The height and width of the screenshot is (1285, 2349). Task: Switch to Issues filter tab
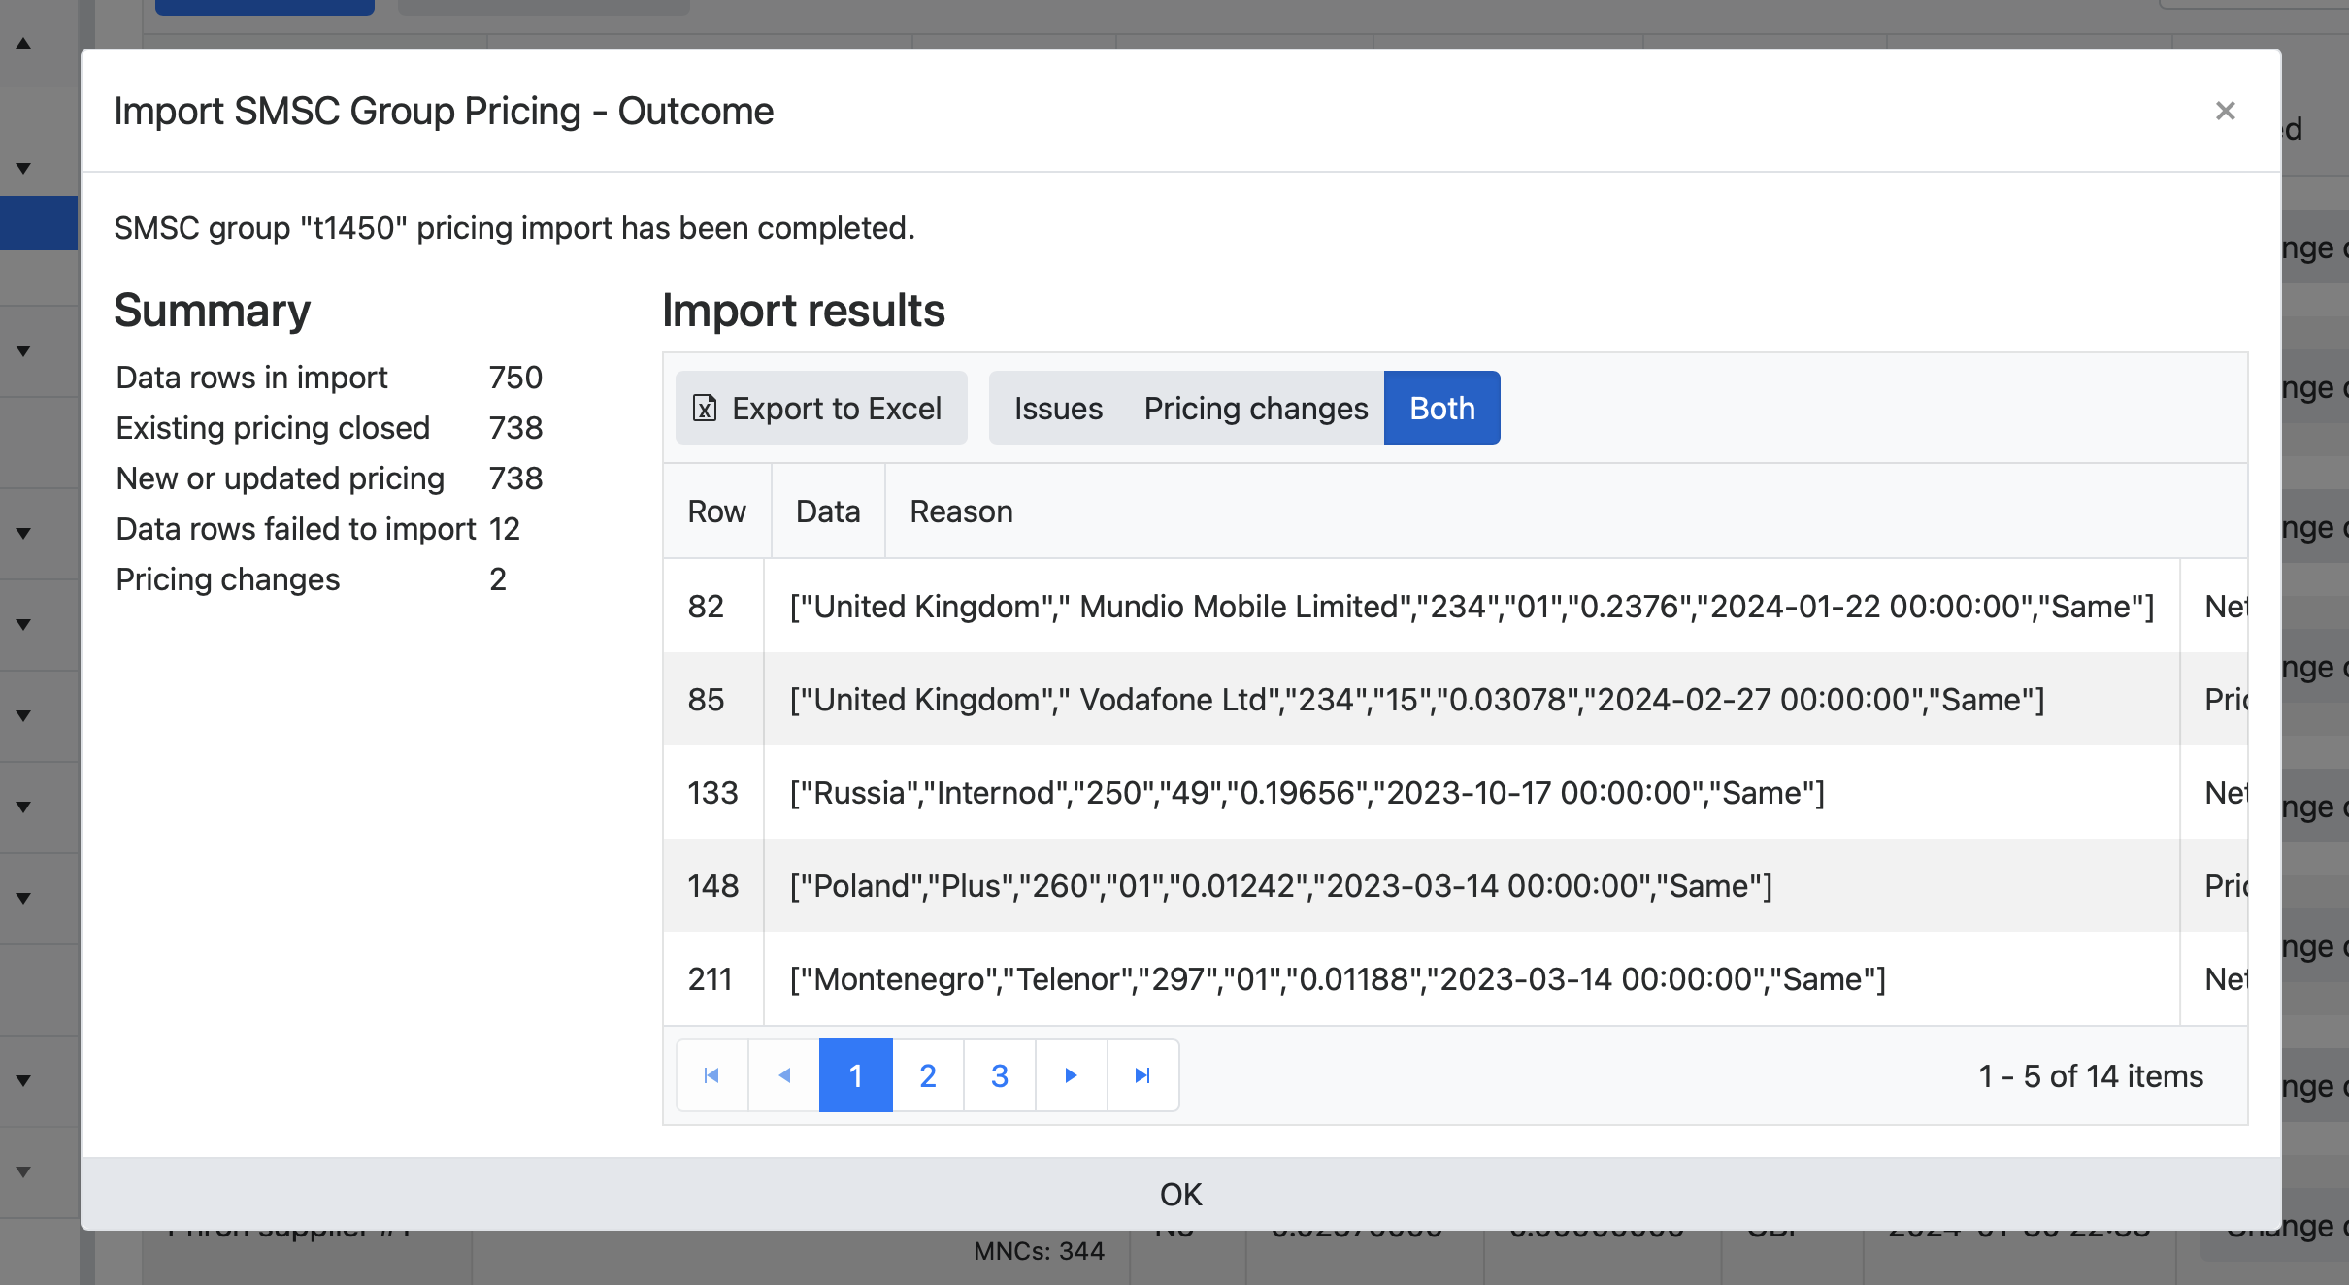(x=1058, y=409)
